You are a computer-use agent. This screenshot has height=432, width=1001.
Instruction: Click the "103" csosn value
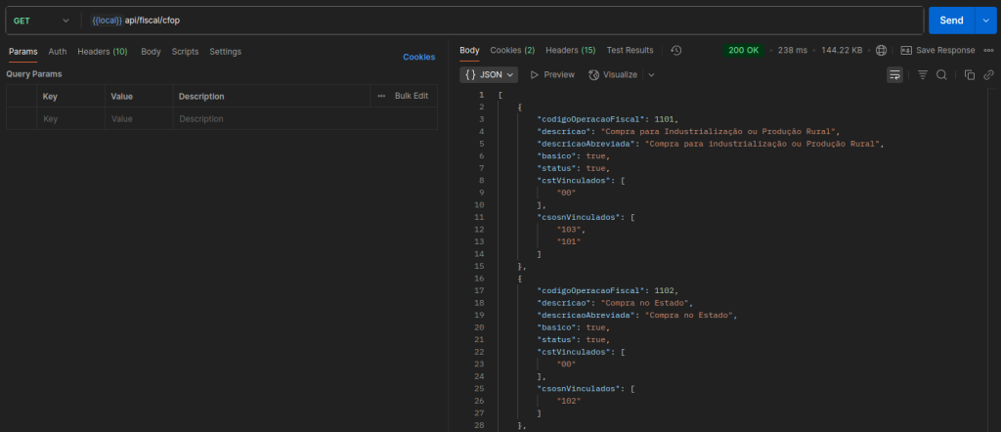point(568,229)
